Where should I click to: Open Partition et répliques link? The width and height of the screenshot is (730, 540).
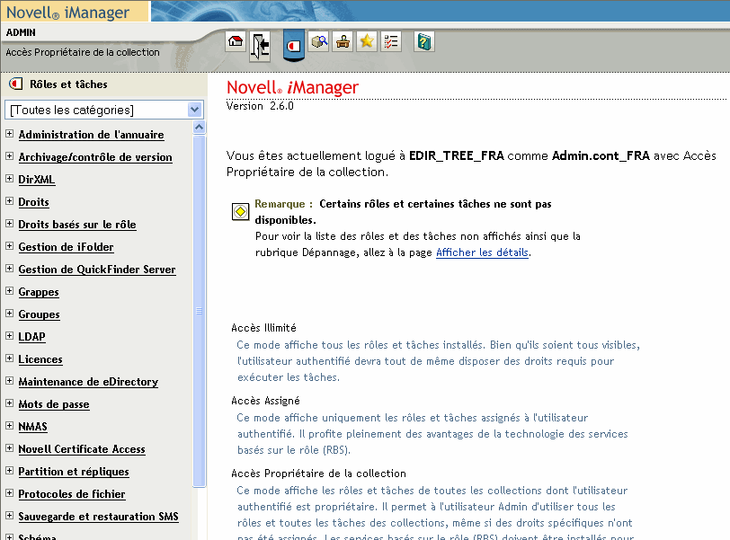[74, 472]
